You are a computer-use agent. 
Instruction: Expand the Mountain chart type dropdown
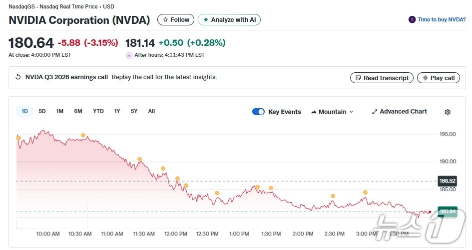[332, 112]
